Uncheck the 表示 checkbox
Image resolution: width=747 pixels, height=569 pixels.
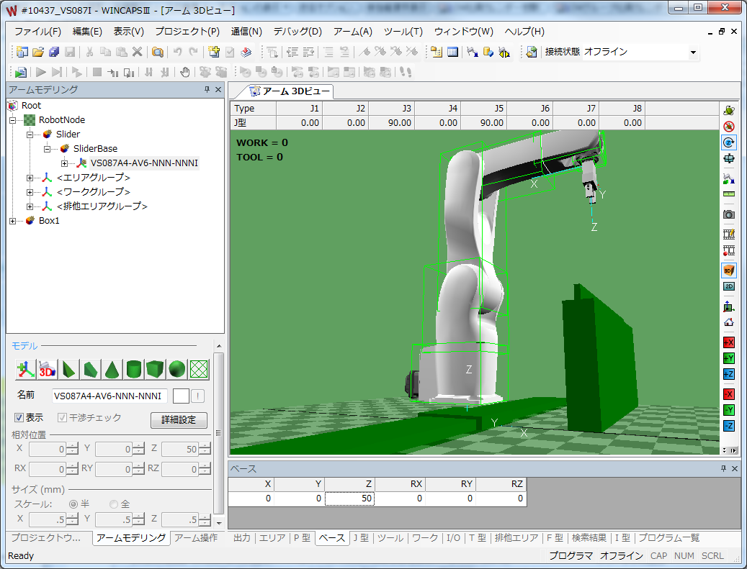(x=19, y=418)
